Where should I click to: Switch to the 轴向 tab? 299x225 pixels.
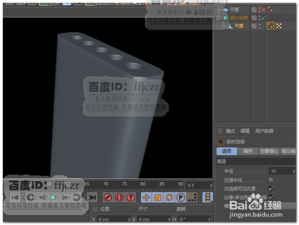pos(248,151)
